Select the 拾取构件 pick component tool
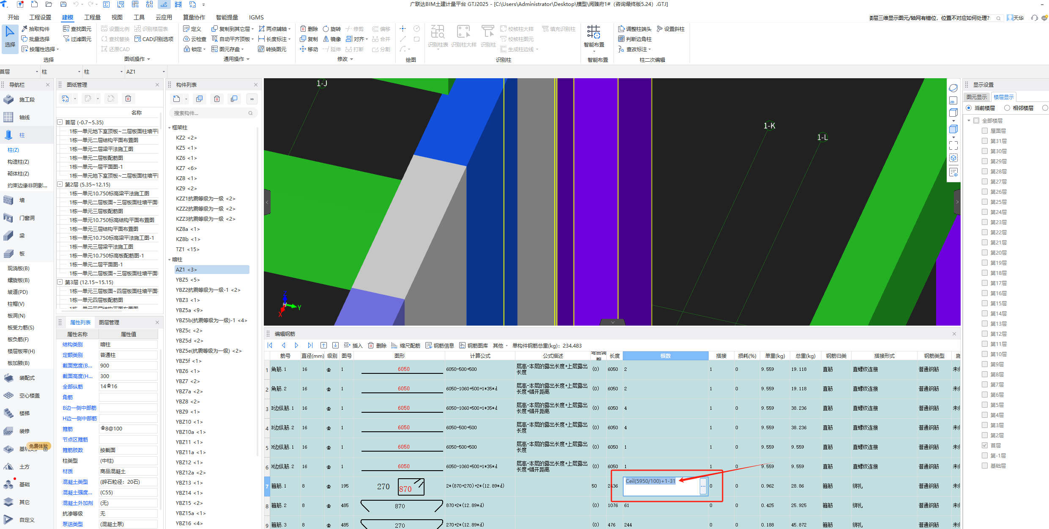The image size is (1049, 529). pos(36,29)
